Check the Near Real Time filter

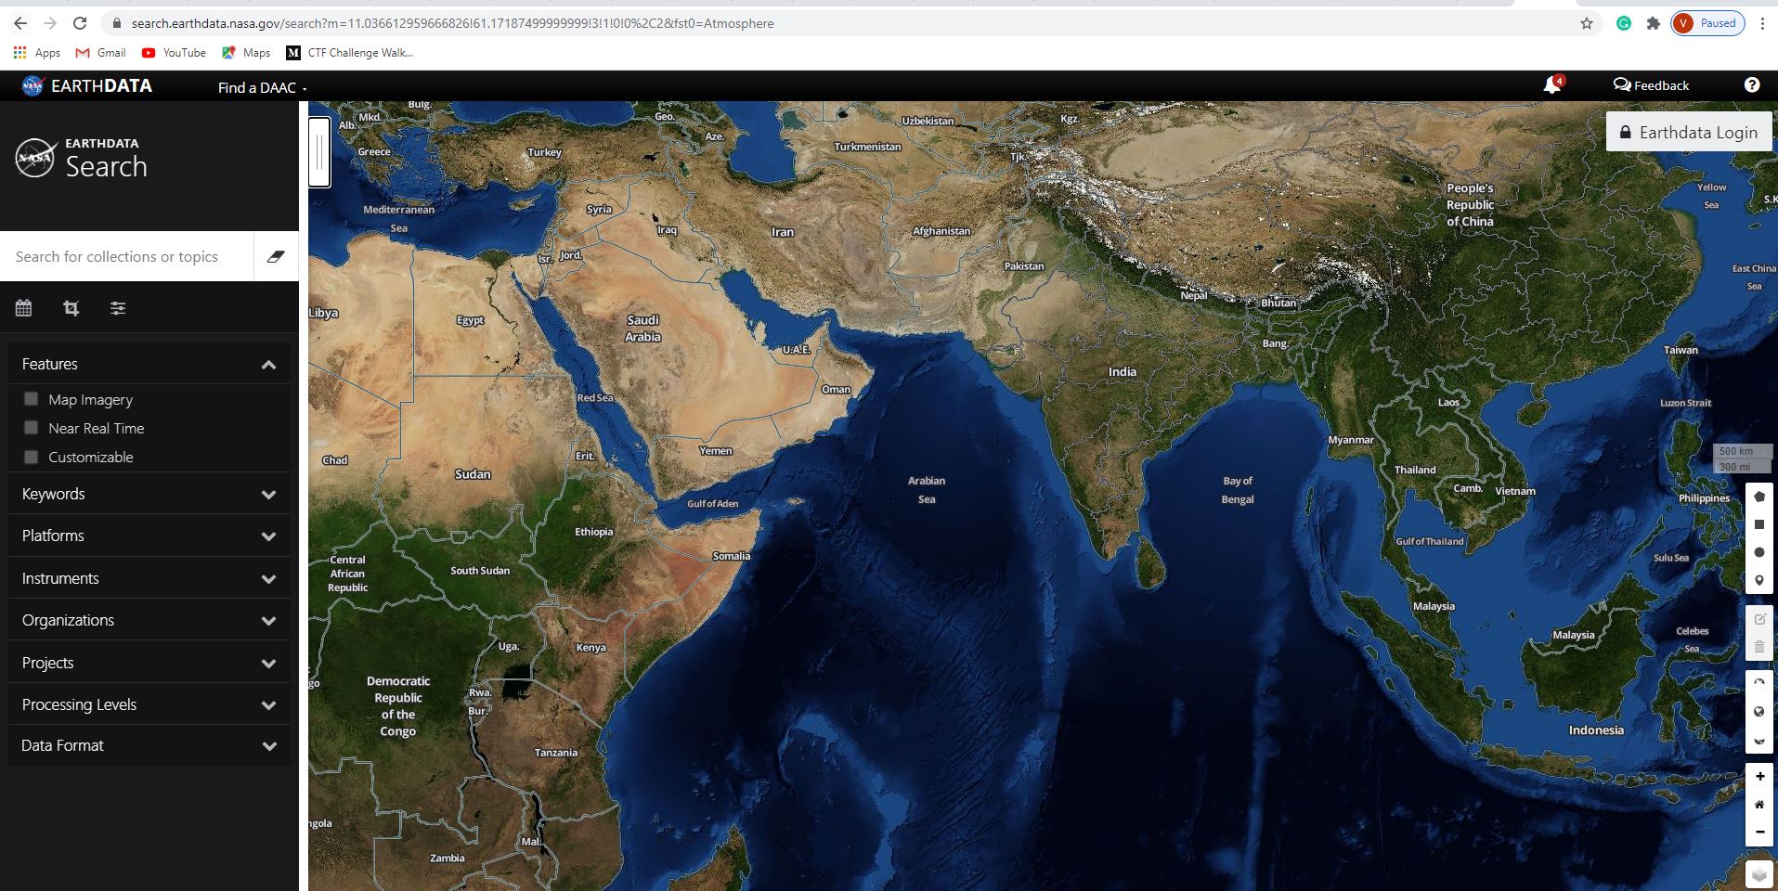(x=31, y=427)
